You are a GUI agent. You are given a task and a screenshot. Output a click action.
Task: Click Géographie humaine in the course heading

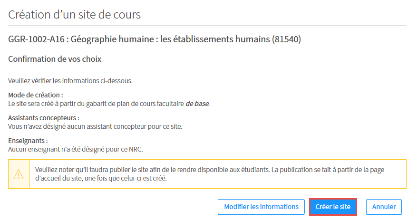click(x=112, y=39)
